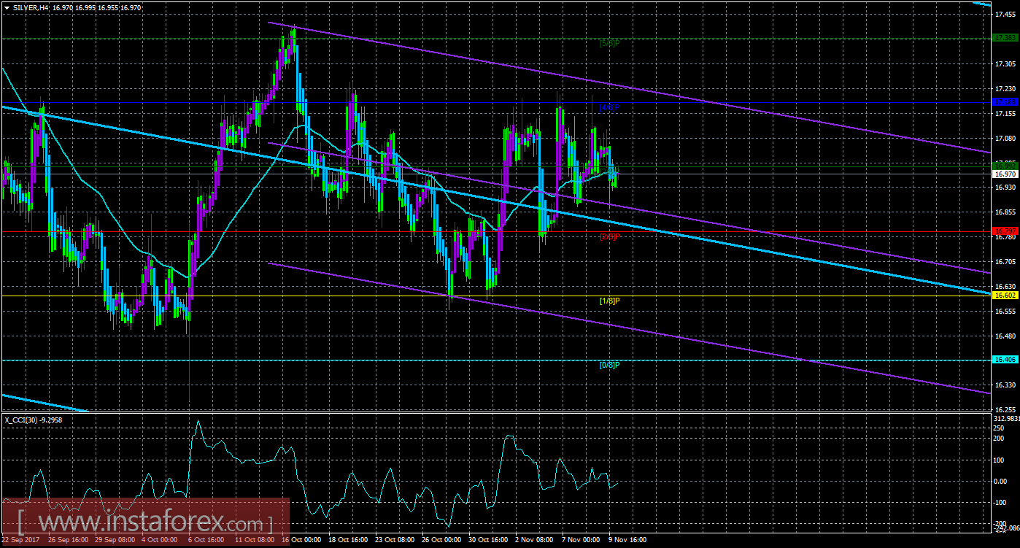This screenshot has height=548, width=1020.
Task: Click the 22 Sep 2017 date label
Action: pos(21,541)
